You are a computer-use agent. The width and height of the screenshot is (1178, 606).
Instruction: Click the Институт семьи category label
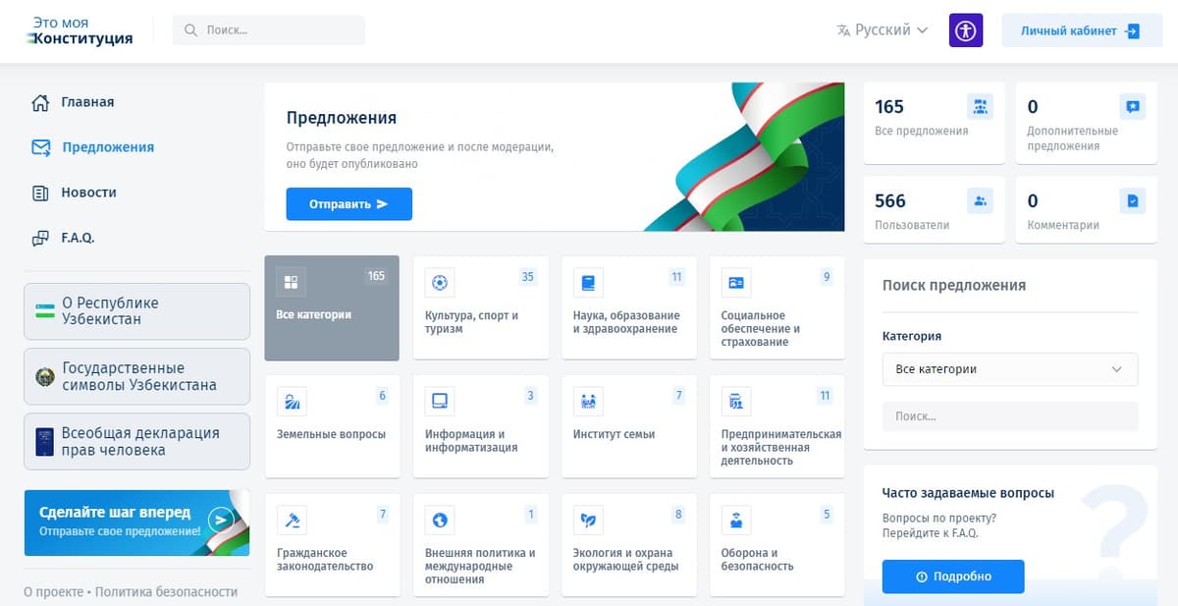point(614,434)
